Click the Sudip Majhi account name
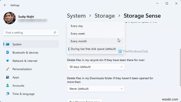 coord(26,17)
